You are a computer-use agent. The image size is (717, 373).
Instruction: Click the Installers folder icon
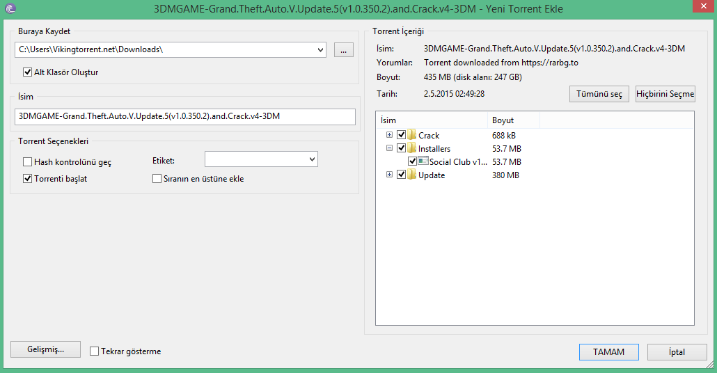[411, 148]
